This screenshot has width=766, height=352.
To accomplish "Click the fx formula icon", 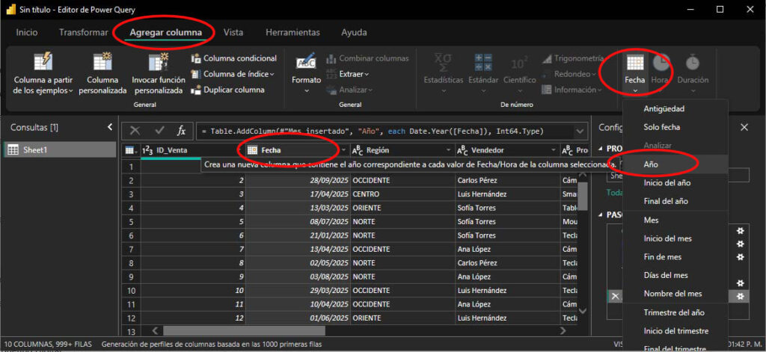I will [181, 131].
